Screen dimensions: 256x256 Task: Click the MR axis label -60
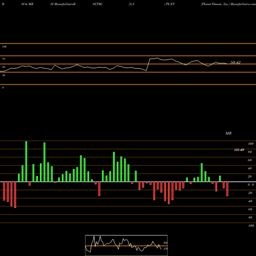250,209
